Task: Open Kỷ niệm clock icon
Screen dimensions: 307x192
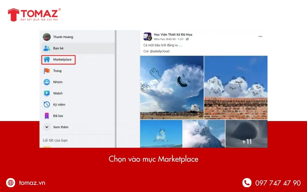Action: [x=47, y=105]
